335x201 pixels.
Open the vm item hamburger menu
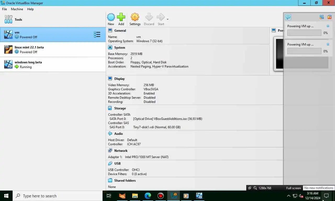[x=97, y=35]
